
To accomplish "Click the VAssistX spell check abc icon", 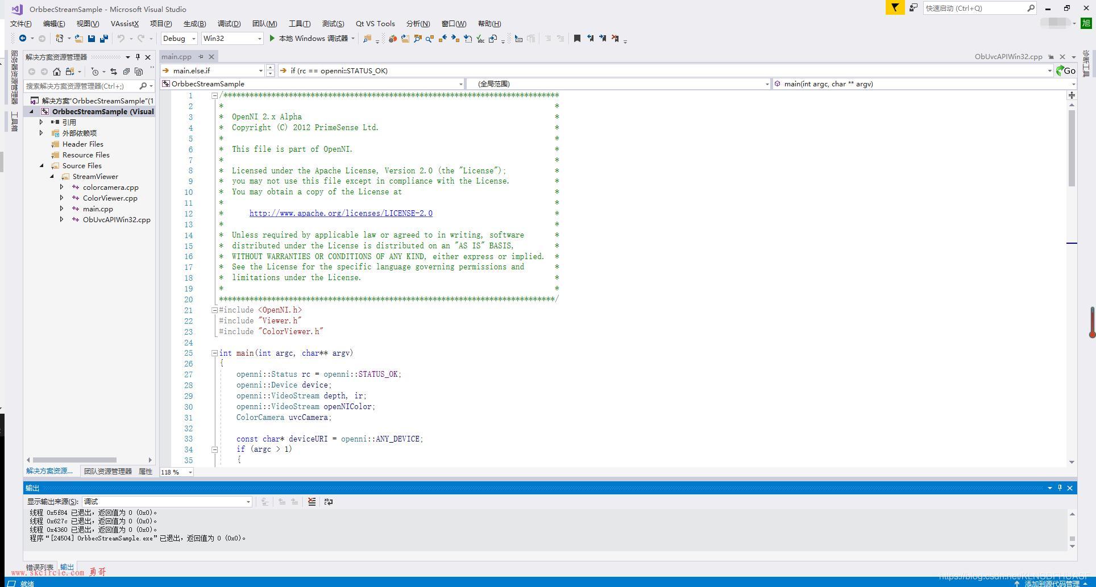I will click(x=480, y=39).
